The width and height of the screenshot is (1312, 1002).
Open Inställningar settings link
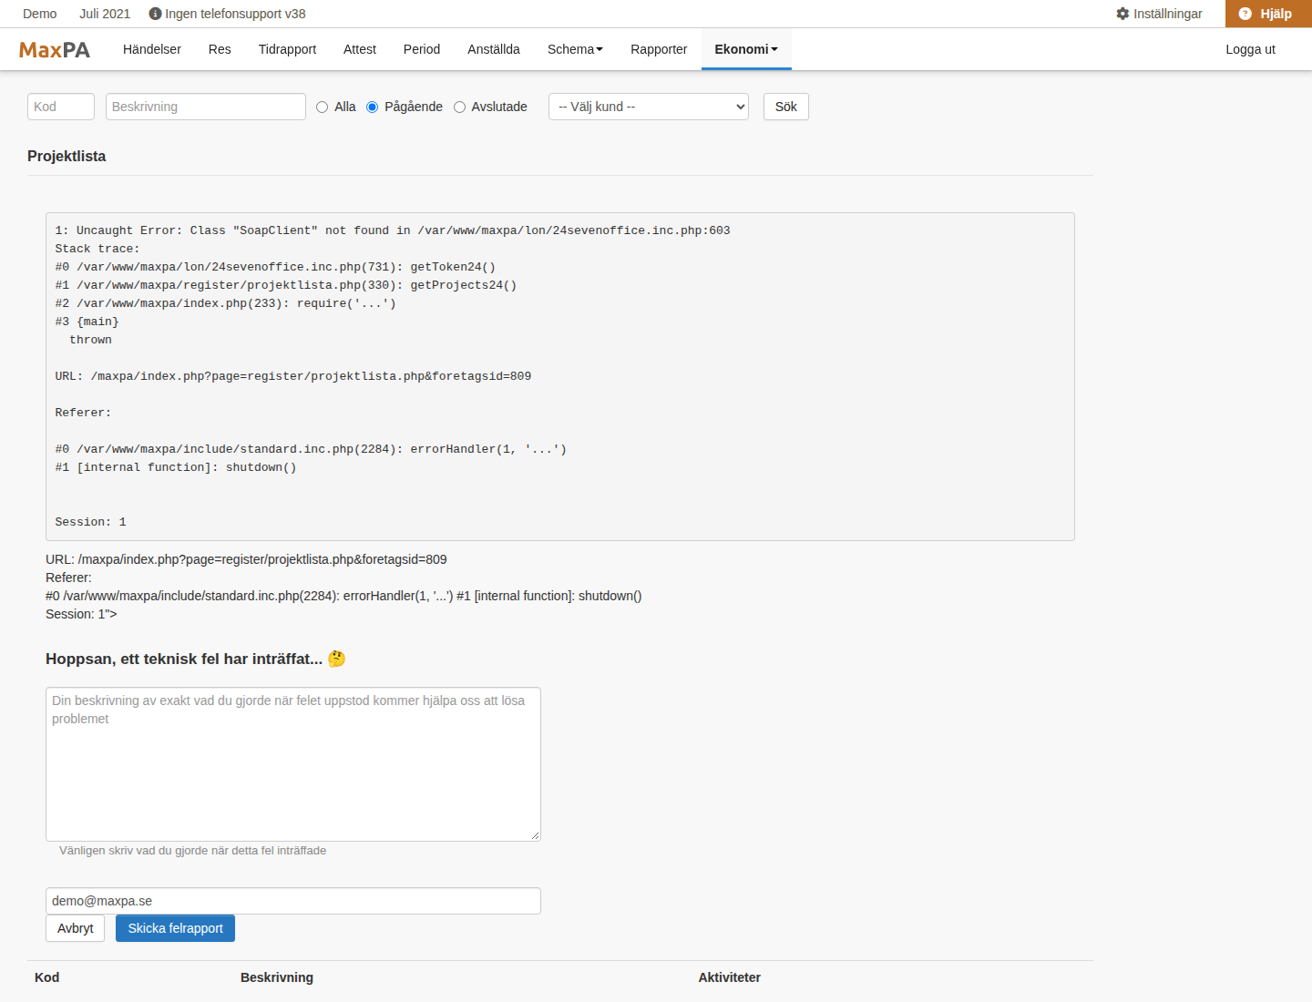coord(1159,14)
